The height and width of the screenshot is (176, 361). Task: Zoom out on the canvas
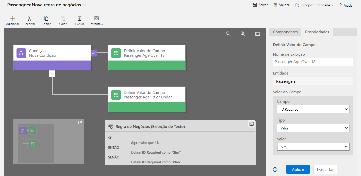(x=228, y=34)
